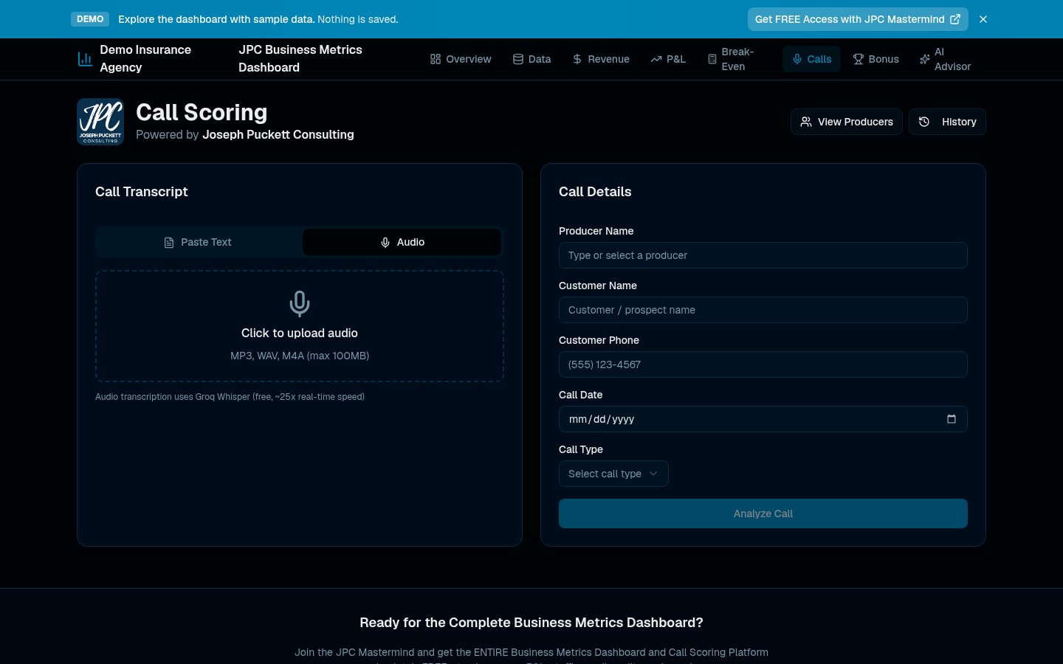The width and height of the screenshot is (1063, 664).
Task: Click the MP3, WAV, M4A format text
Action: click(300, 356)
